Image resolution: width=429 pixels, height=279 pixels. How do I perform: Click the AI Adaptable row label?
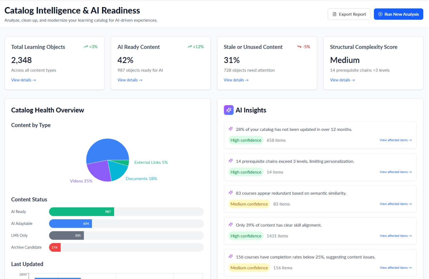coord(22,224)
